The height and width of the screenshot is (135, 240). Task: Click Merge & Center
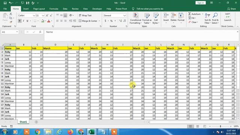[x=88, y=21]
